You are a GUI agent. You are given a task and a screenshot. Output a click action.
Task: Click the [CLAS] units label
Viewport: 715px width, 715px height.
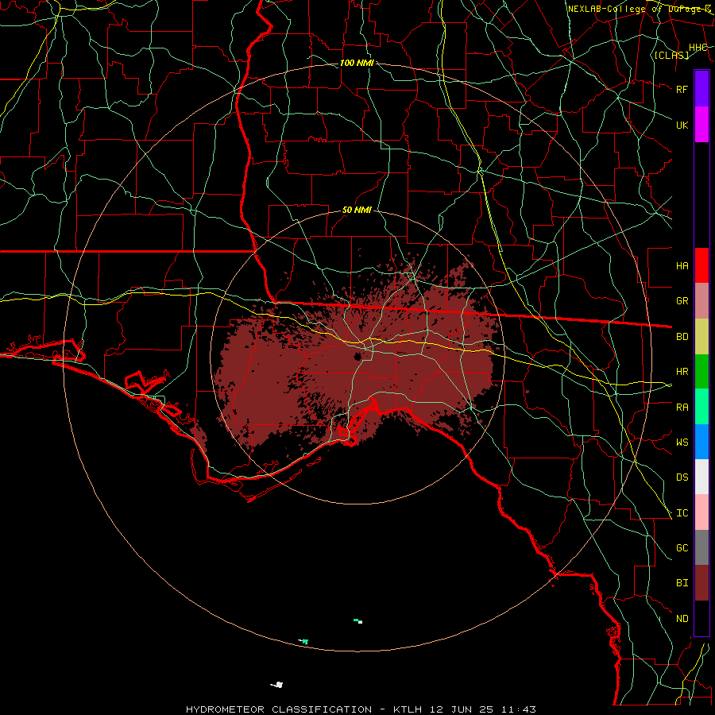(671, 55)
